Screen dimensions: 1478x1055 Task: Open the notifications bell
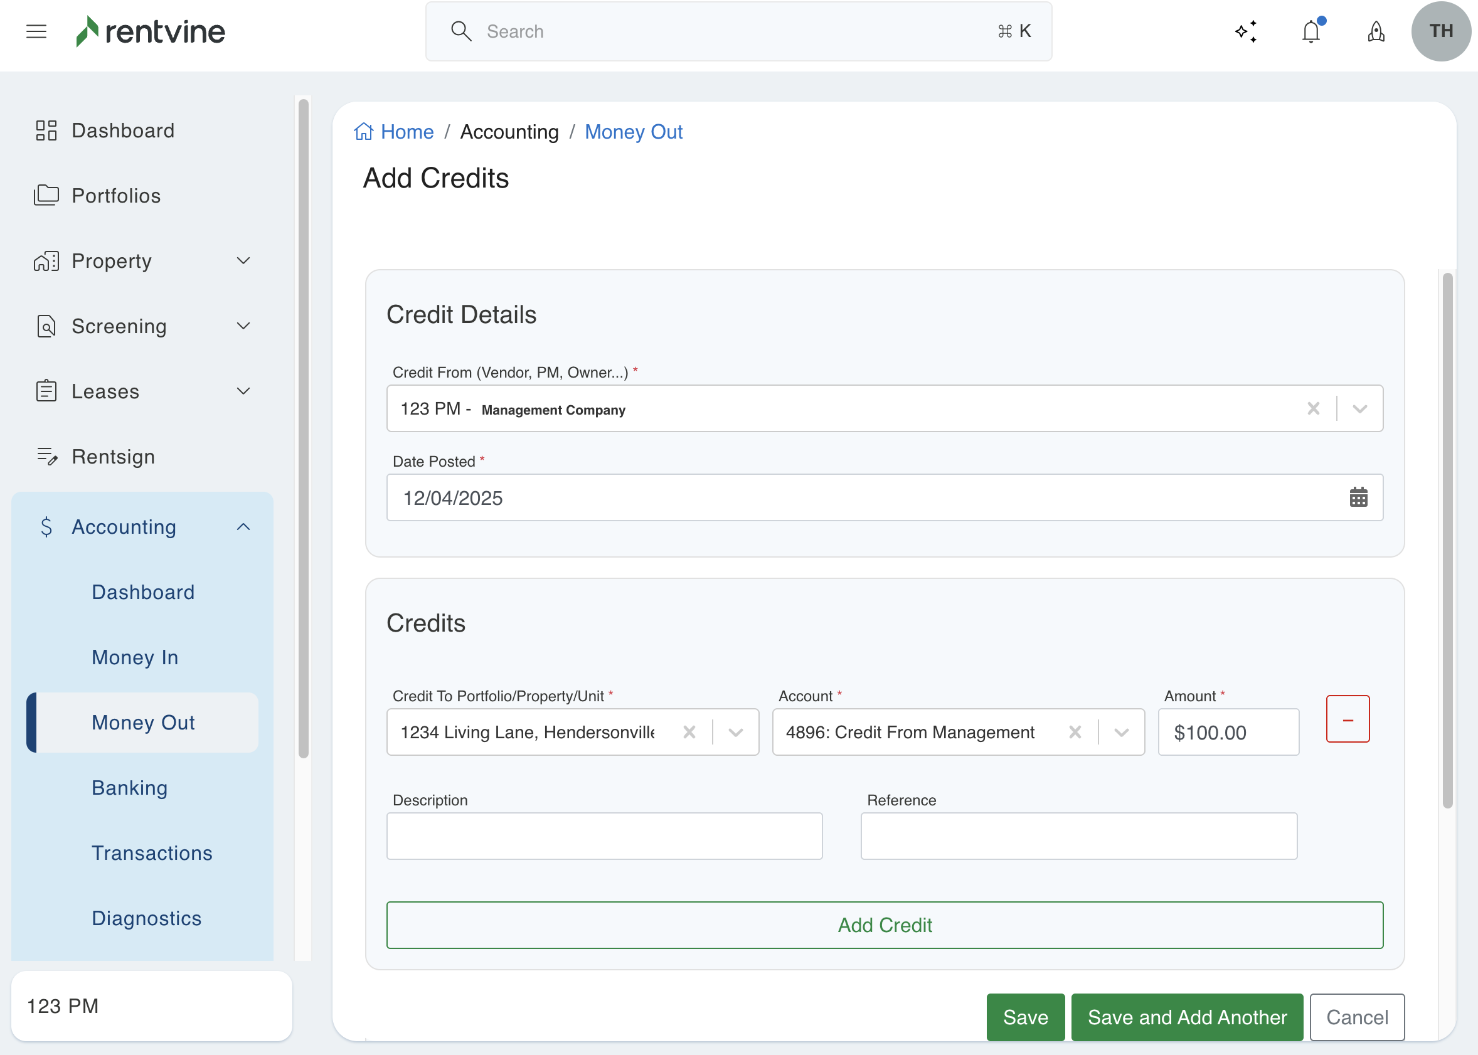(x=1311, y=31)
